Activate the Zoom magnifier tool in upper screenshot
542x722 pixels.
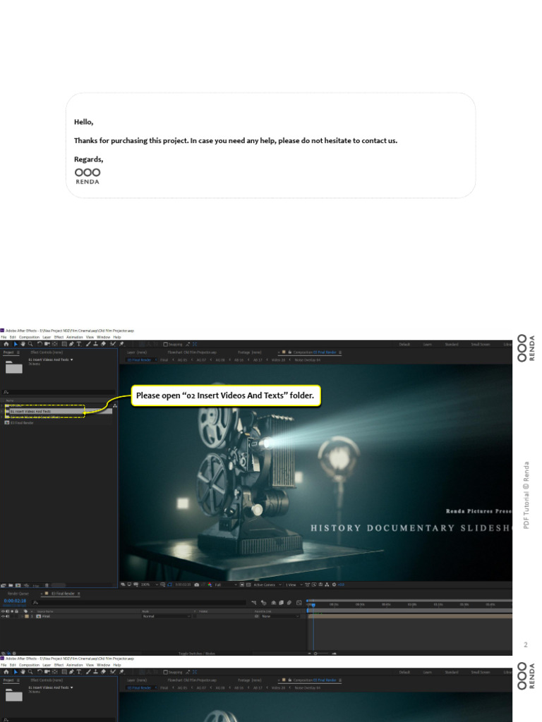coord(30,344)
